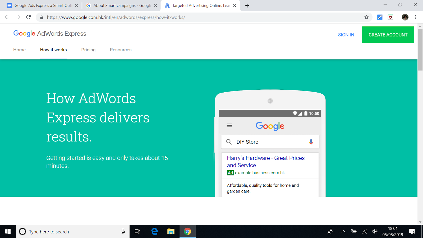The width and height of the screenshot is (423, 238).
Task: Click the 10:50 time on phone mockup
Action: tap(314, 113)
